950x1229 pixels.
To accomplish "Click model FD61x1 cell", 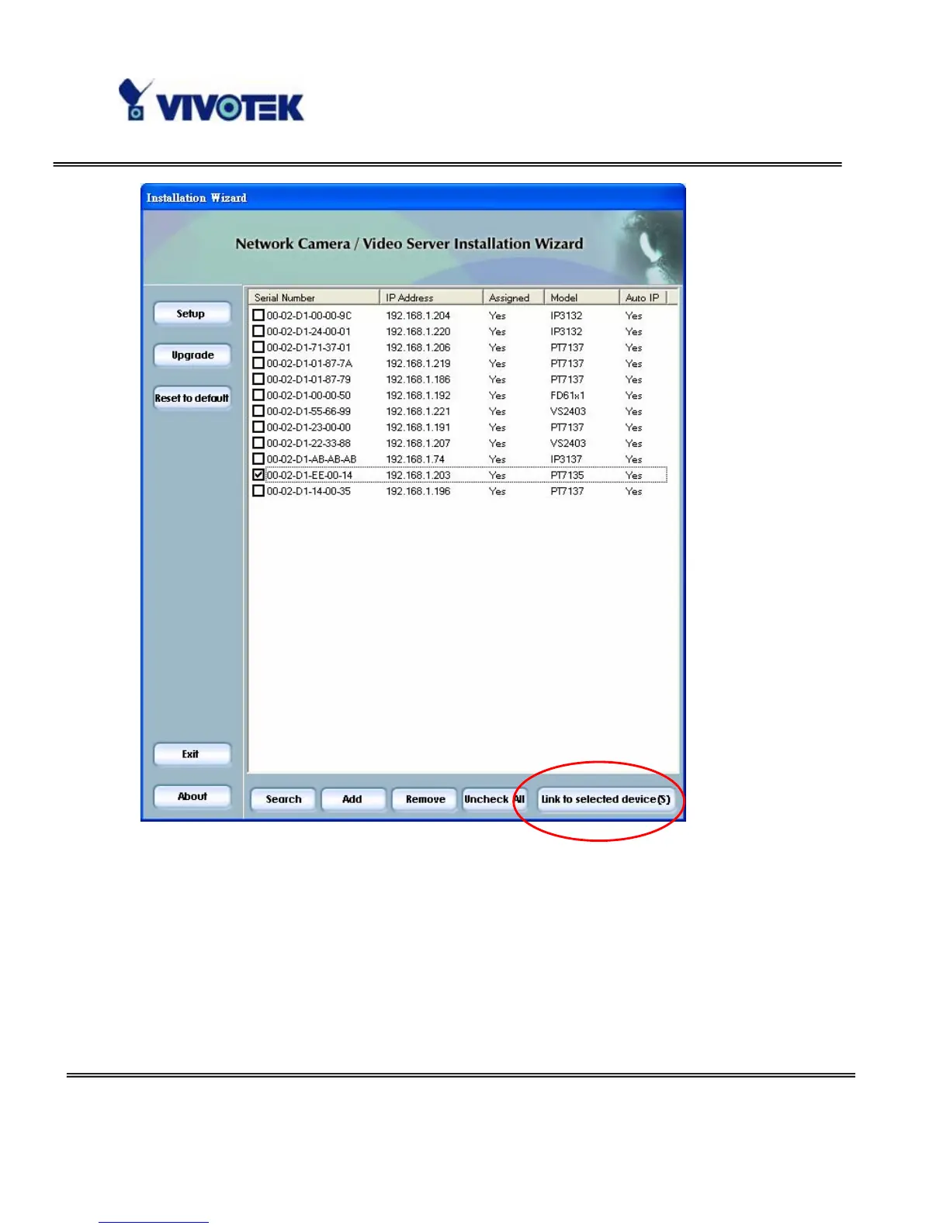I will click(x=567, y=395).
